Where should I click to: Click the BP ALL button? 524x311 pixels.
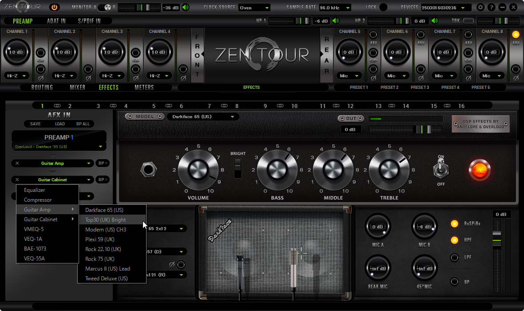(x=83, y=124)
